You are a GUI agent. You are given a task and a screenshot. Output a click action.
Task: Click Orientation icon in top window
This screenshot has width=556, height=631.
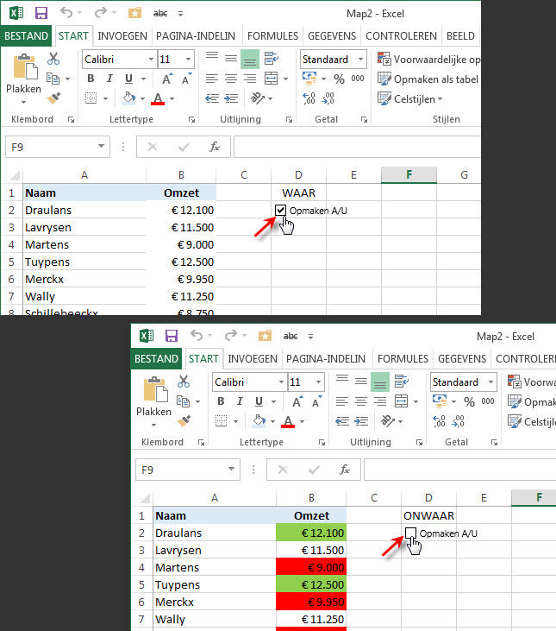click(257, 98)
